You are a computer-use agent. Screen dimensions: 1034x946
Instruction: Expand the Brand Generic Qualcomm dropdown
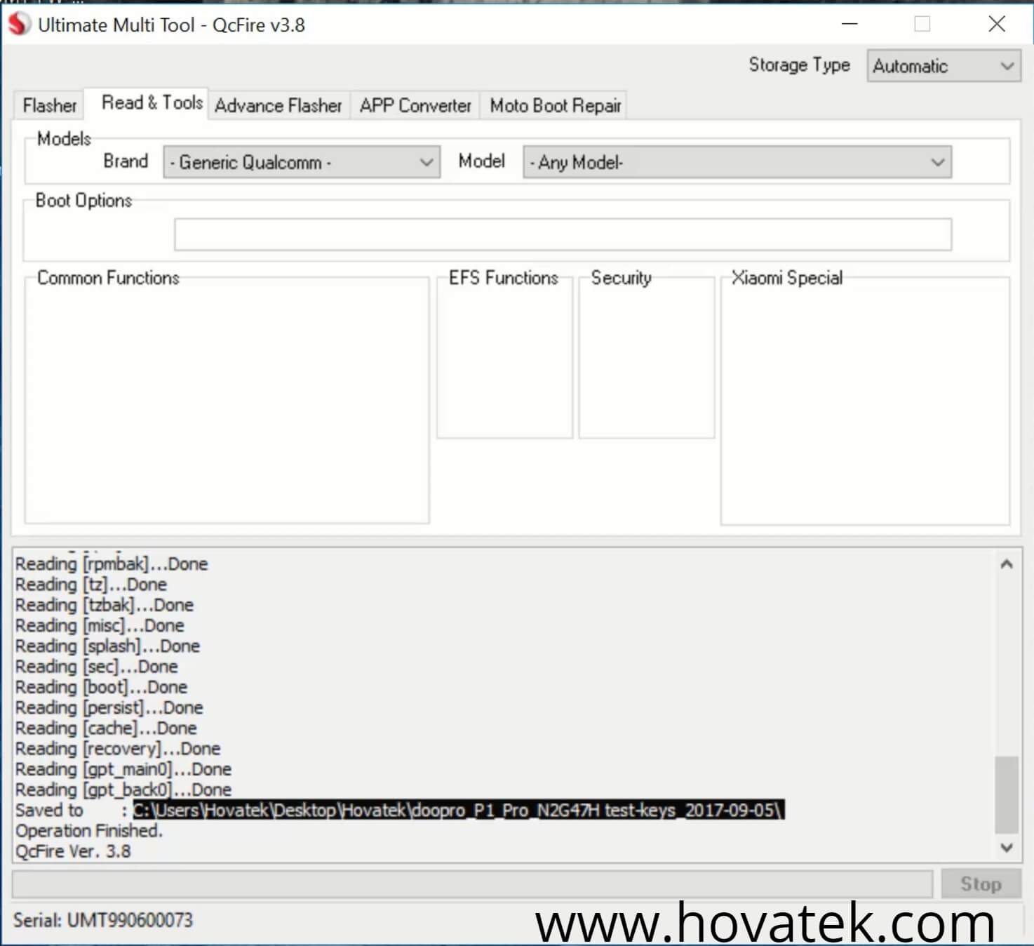click(302, 162)
